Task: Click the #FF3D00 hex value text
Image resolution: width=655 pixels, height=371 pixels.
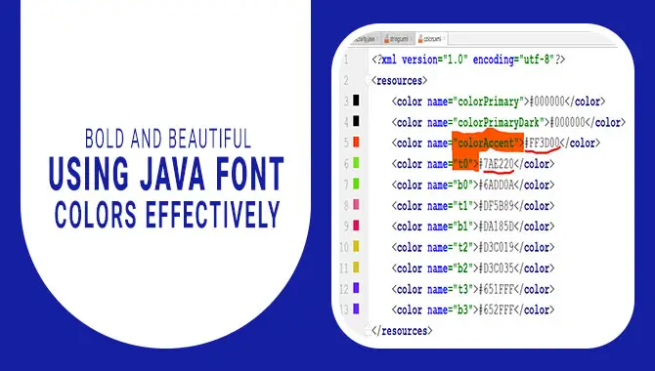Action: (543, 144)
